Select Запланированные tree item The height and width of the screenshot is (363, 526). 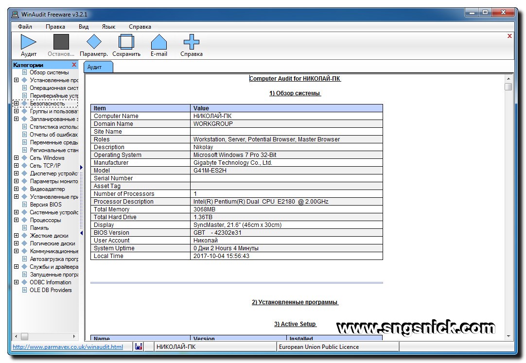point(53,119)
